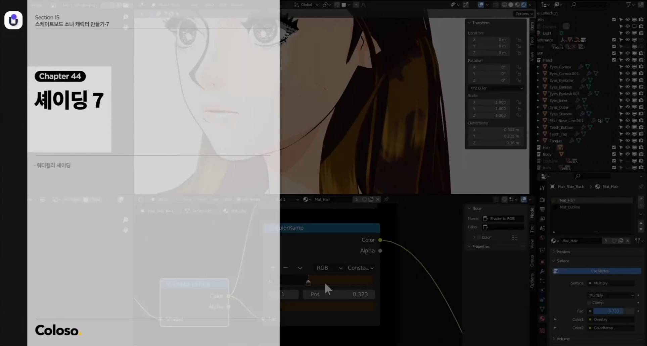Image resolution: width=647 pixels, height=346 pixels.
Task: Open the ColorRamp Constant interpolation dropdown
Action: coord(361,268)
